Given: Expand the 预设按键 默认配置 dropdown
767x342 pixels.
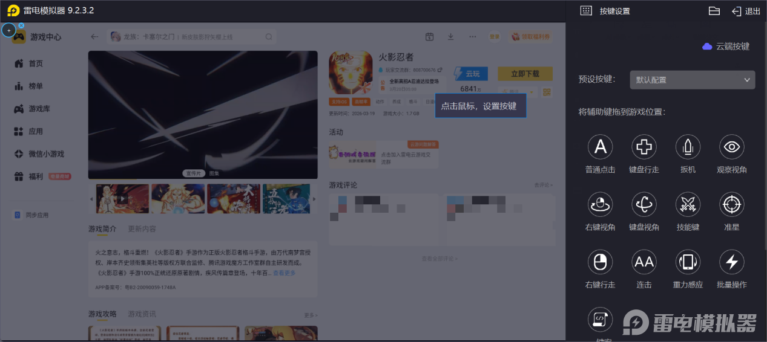Looking at the screenshot, I should [692, 80].
